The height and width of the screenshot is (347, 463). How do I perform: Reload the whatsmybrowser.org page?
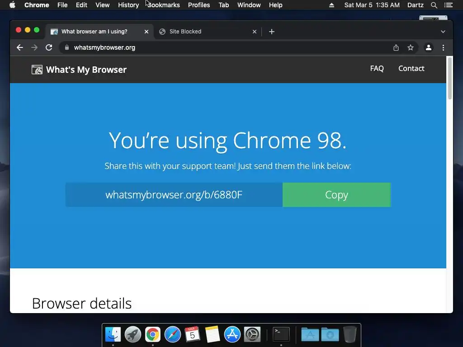tap(49, 47)
